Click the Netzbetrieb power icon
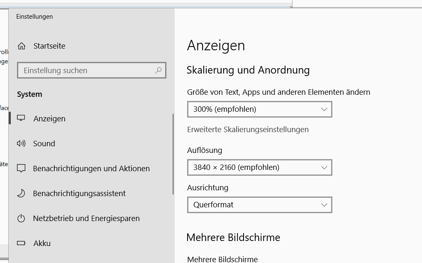This screenshot has width=422, height=263. (21, 218)
